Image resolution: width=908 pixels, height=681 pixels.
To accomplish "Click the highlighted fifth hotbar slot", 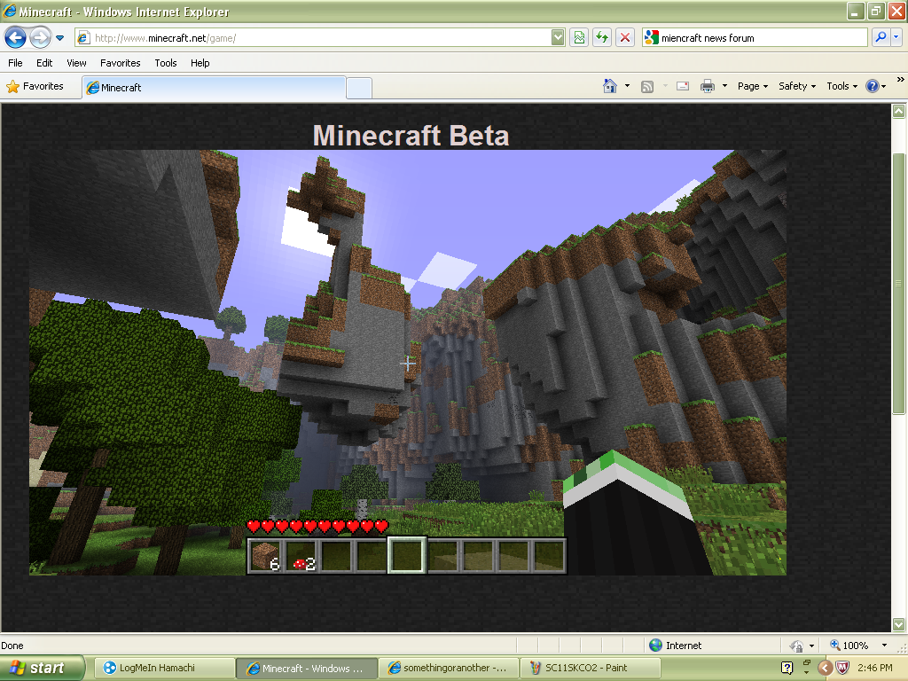I will [x=407, y=555].
